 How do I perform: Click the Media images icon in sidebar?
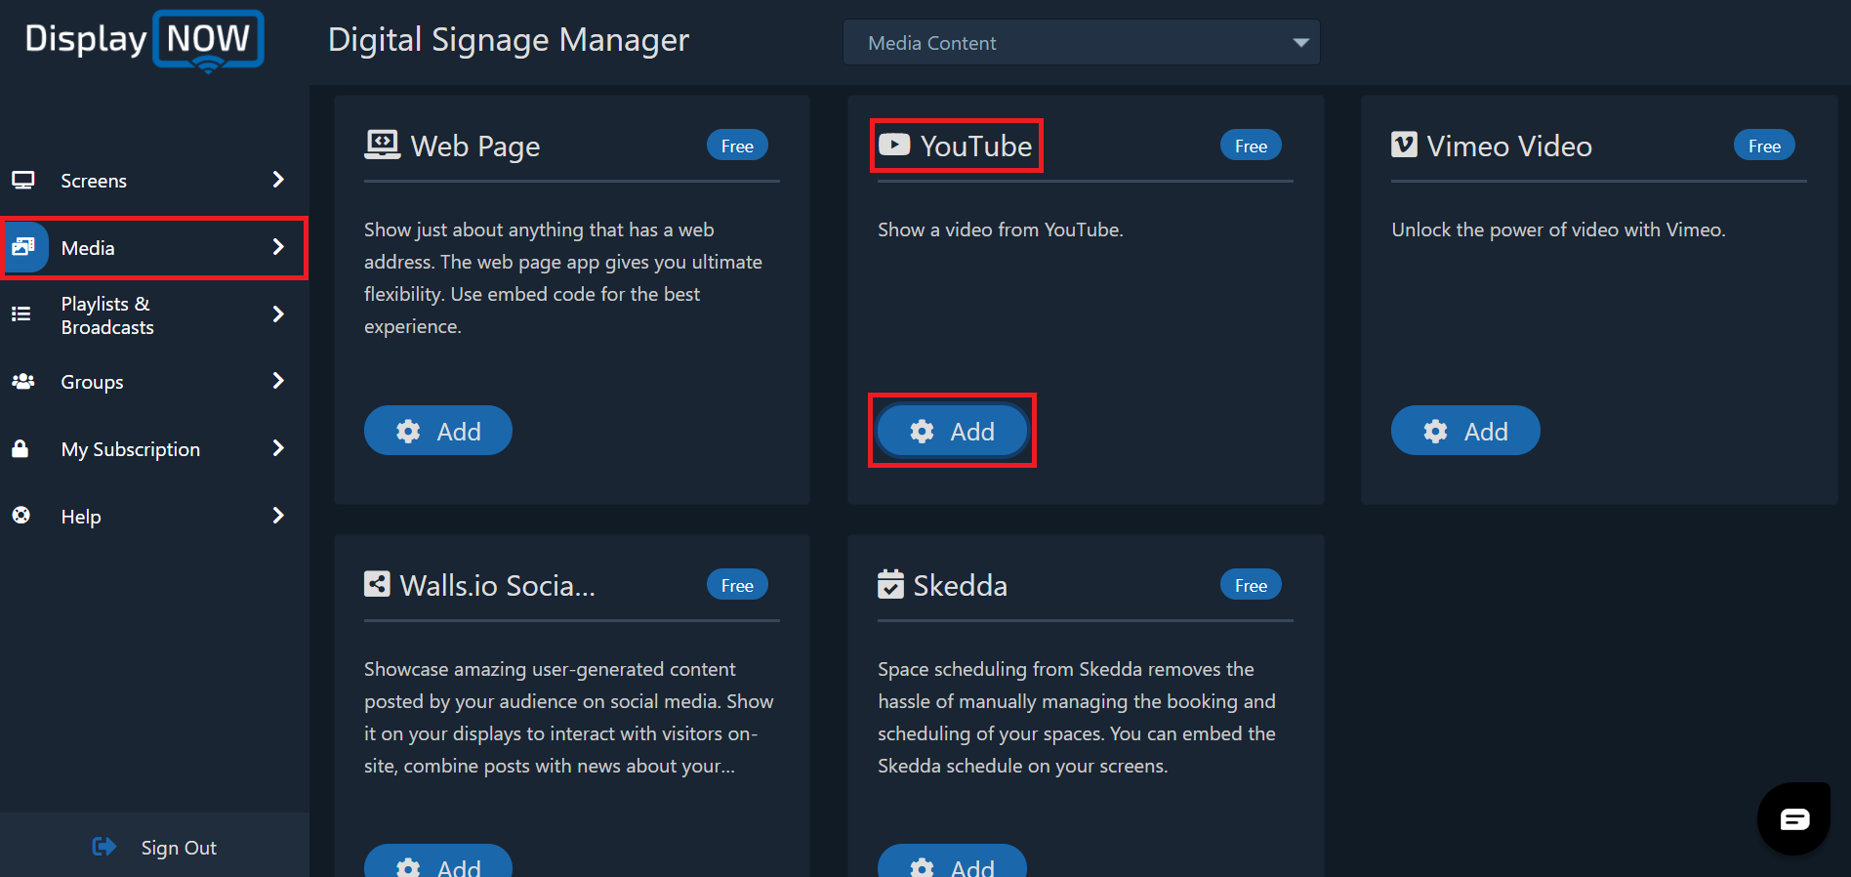(23, 247)
